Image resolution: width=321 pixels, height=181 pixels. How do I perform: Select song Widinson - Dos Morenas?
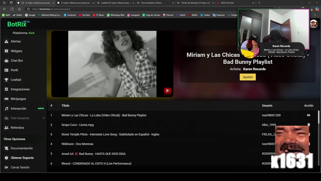77,144
